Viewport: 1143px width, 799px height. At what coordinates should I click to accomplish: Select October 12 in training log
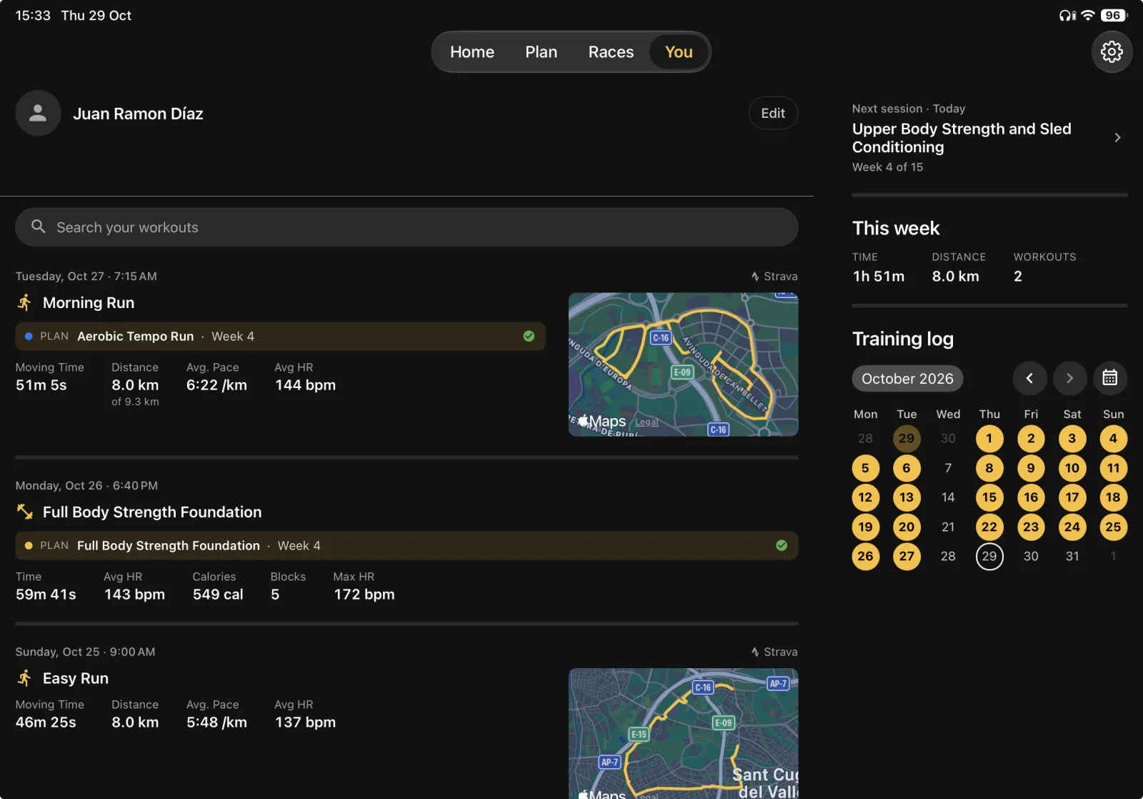coord(865,497)
